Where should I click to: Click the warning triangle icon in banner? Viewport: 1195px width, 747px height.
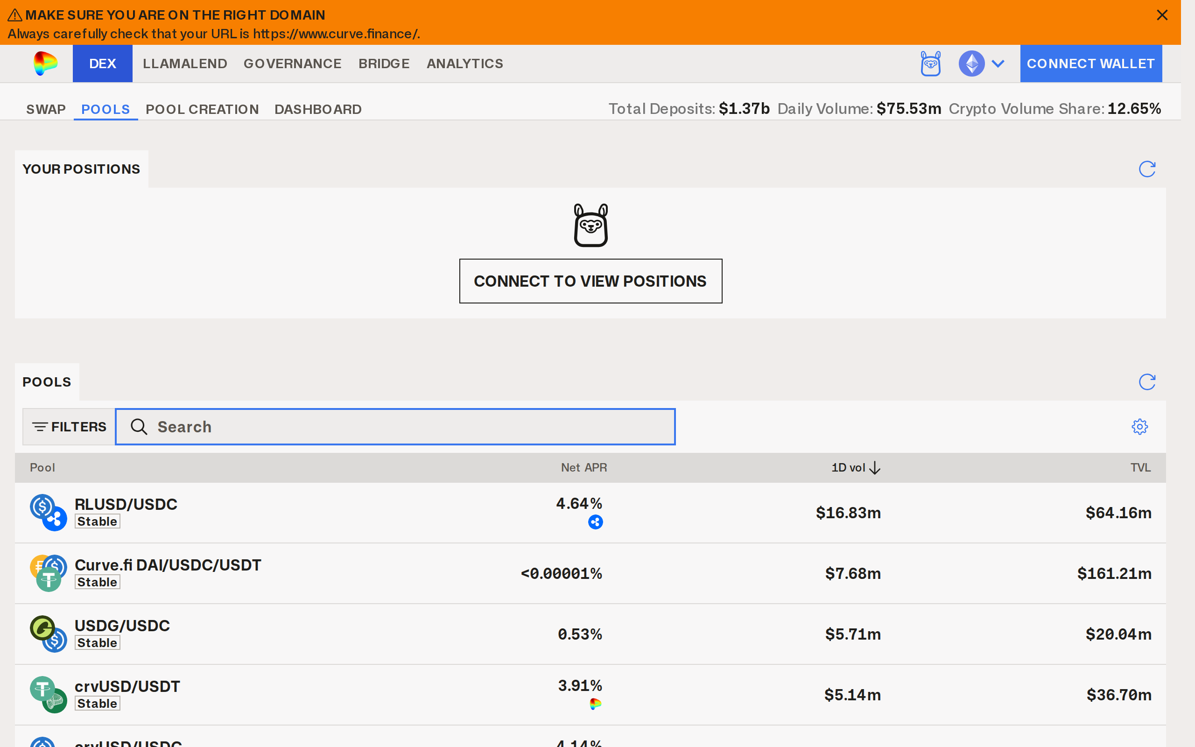(x=15, y=15)
